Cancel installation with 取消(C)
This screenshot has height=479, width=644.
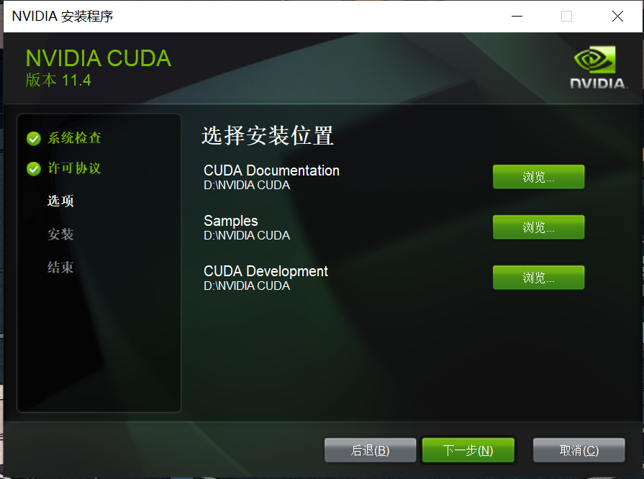click(579, 450)
